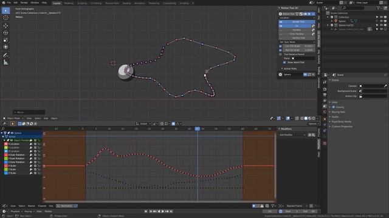The height and width of the screenshot is (218, 389).
Task: Play the animation forward
Action: (x=163, y=211)
